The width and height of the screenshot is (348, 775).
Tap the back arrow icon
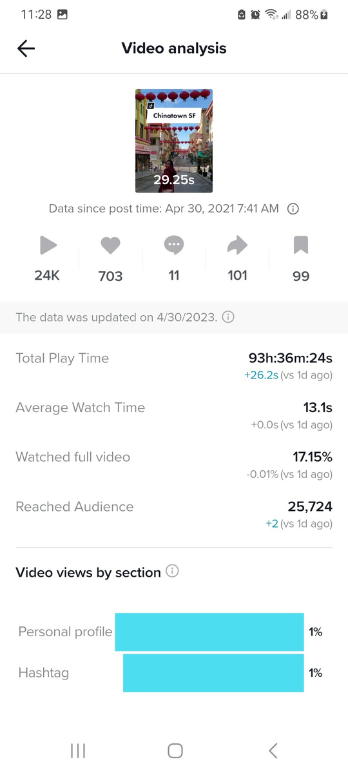pyautogui.click(x=26, y=48)
